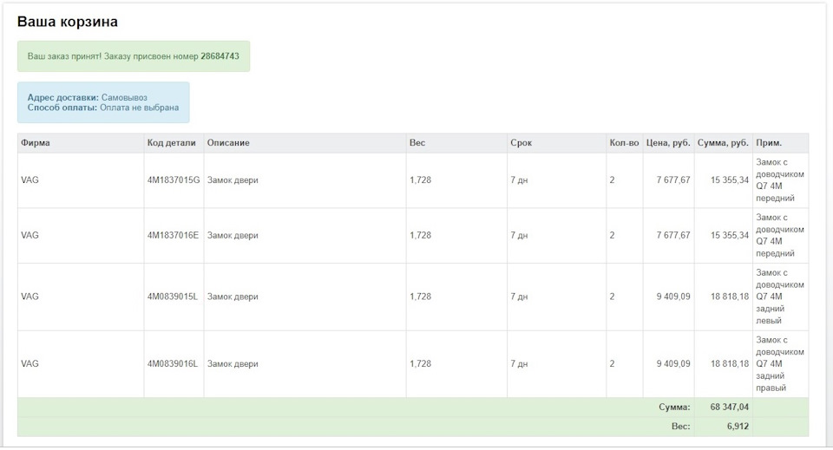Viewport: 833px width, 450px height.
Task: Click the total amount 68 347,04
Action: coord(730,407)
